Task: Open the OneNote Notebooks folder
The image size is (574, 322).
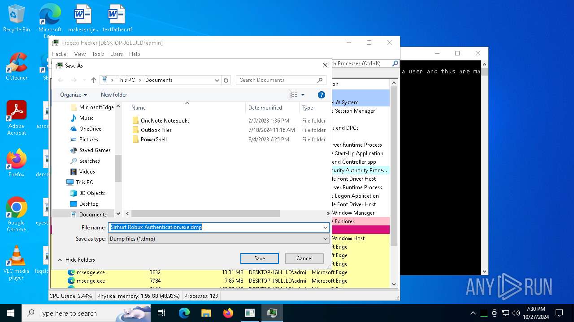Action: point(165,121)
